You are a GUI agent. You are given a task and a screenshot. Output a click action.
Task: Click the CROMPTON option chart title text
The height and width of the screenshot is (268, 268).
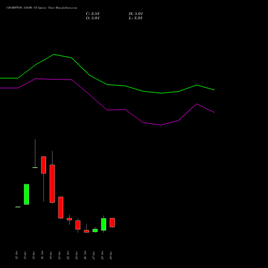(x=42, y=8)
